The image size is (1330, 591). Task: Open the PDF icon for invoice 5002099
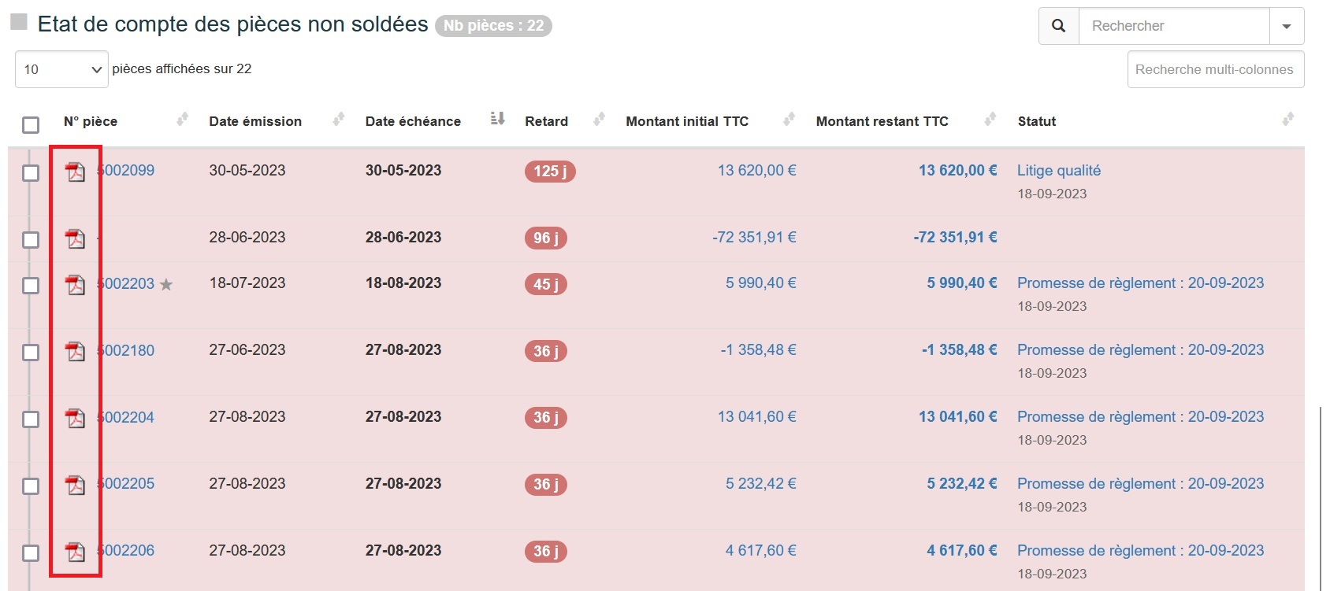[75, 172]
